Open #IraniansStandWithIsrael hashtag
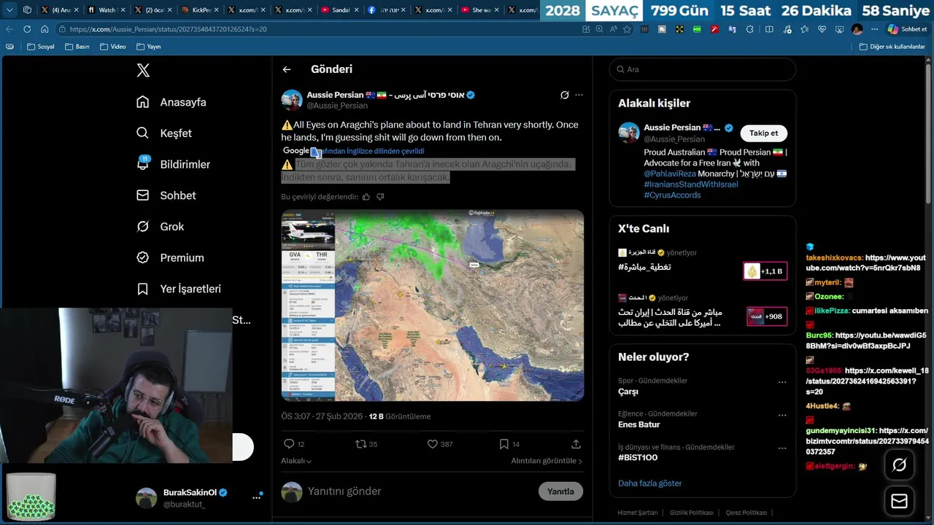This screenshot has height=525, width=934. pyautogui.click(x=691, y=184)
